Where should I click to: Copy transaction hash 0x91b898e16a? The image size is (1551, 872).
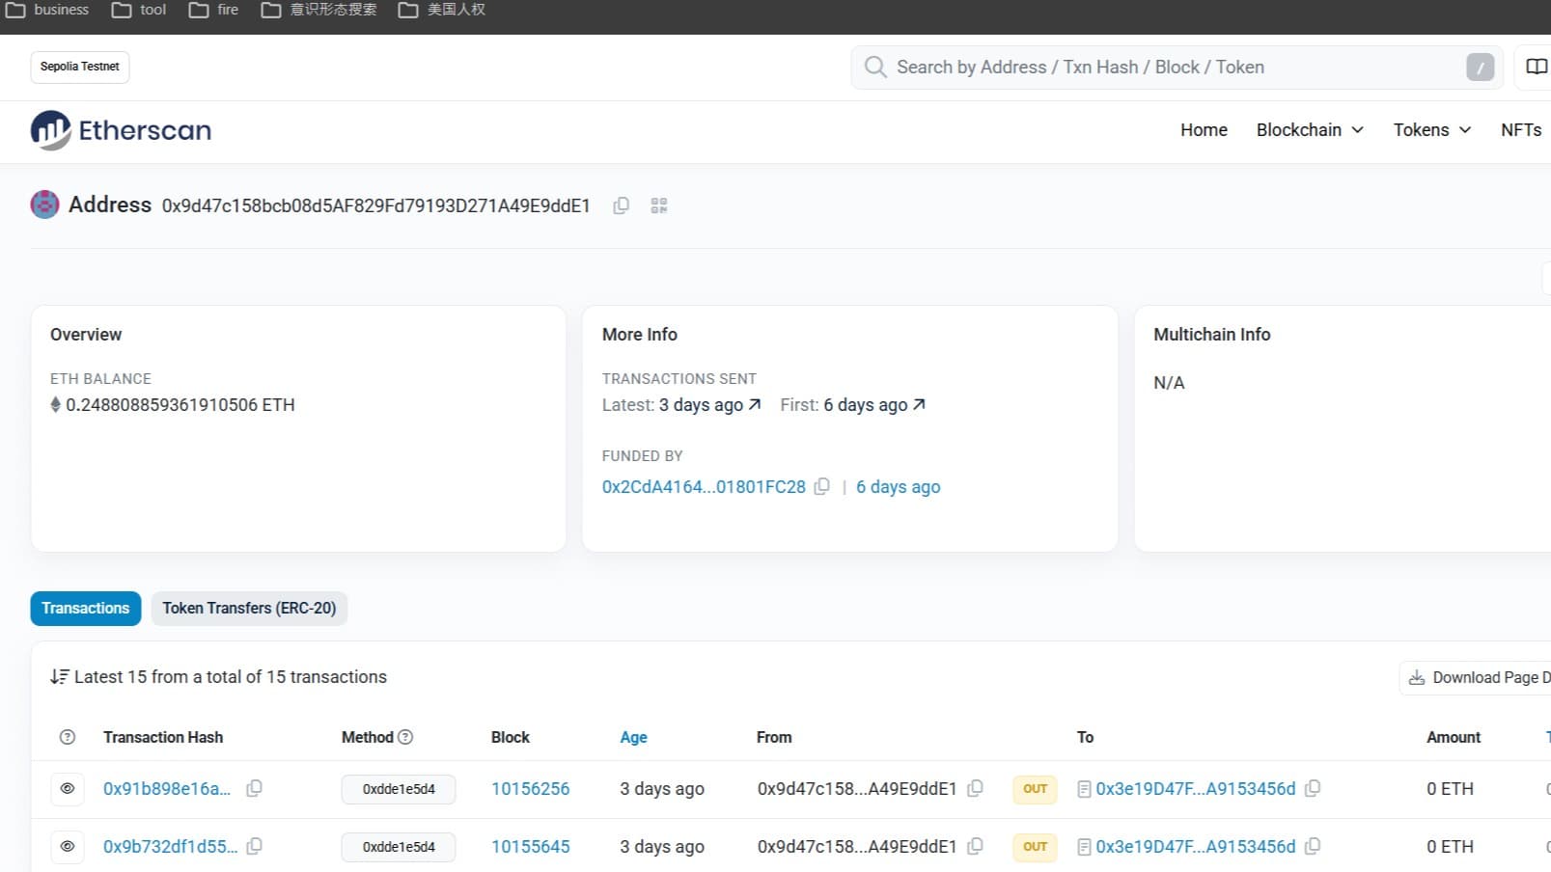pos(255,788)
